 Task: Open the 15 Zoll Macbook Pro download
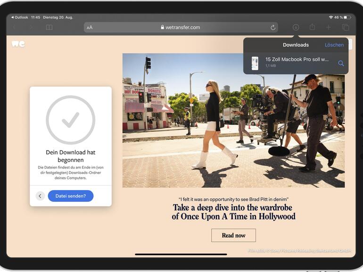coord(296,63)
